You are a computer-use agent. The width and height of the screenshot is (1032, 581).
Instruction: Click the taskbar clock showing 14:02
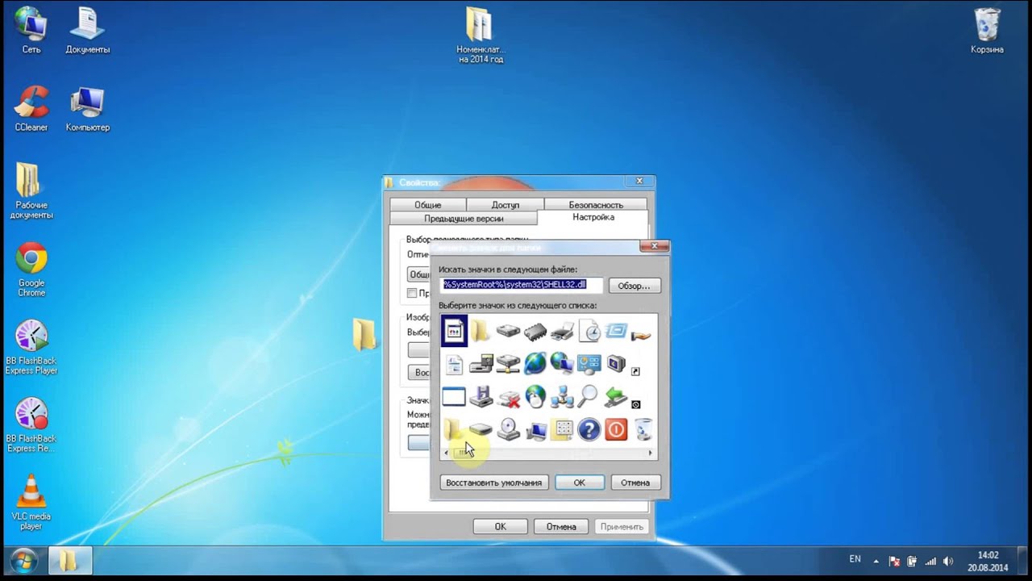988,561
